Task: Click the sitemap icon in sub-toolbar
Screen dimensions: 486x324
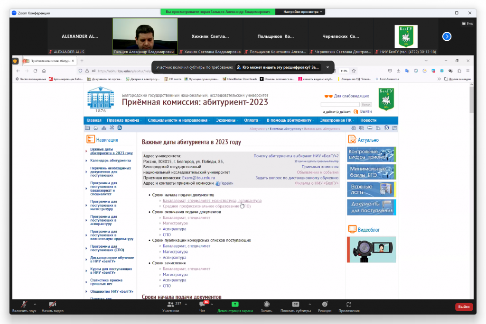Action: [x=104, y=128]
